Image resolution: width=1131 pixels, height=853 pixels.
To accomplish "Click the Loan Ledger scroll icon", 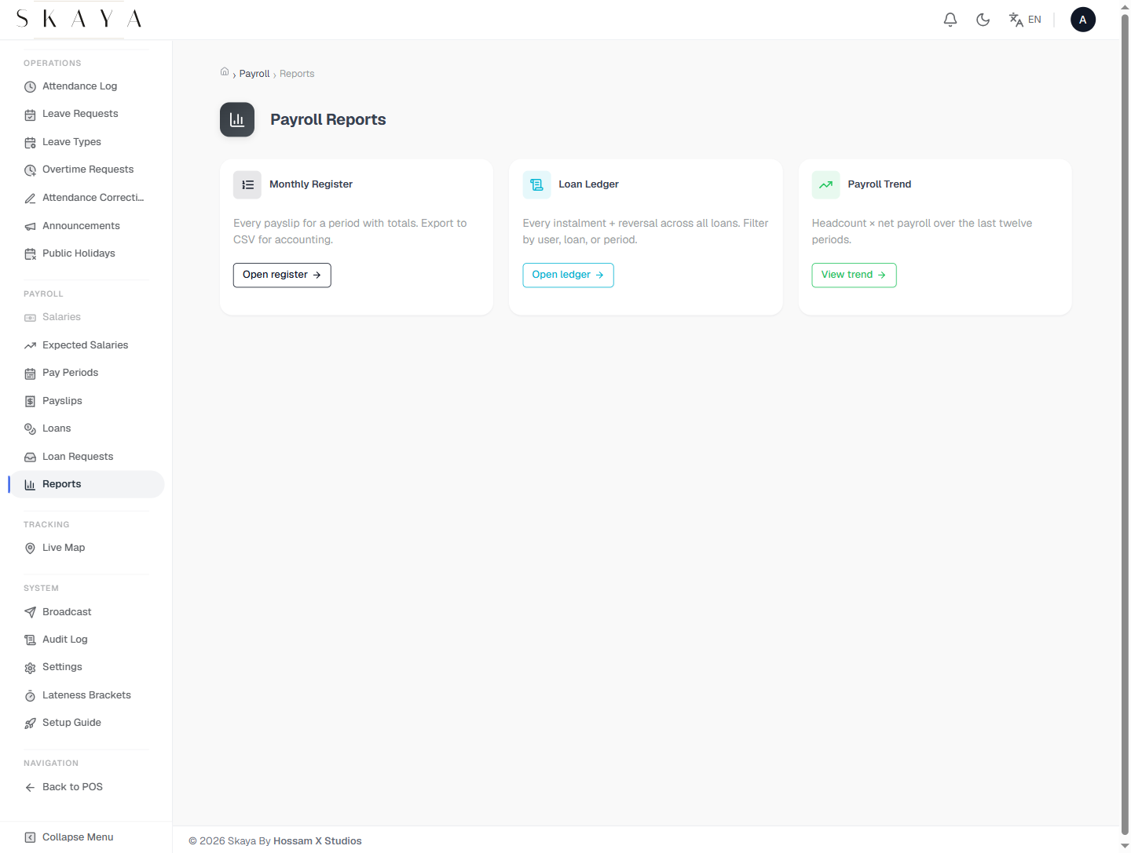I will tap(537, 185).
